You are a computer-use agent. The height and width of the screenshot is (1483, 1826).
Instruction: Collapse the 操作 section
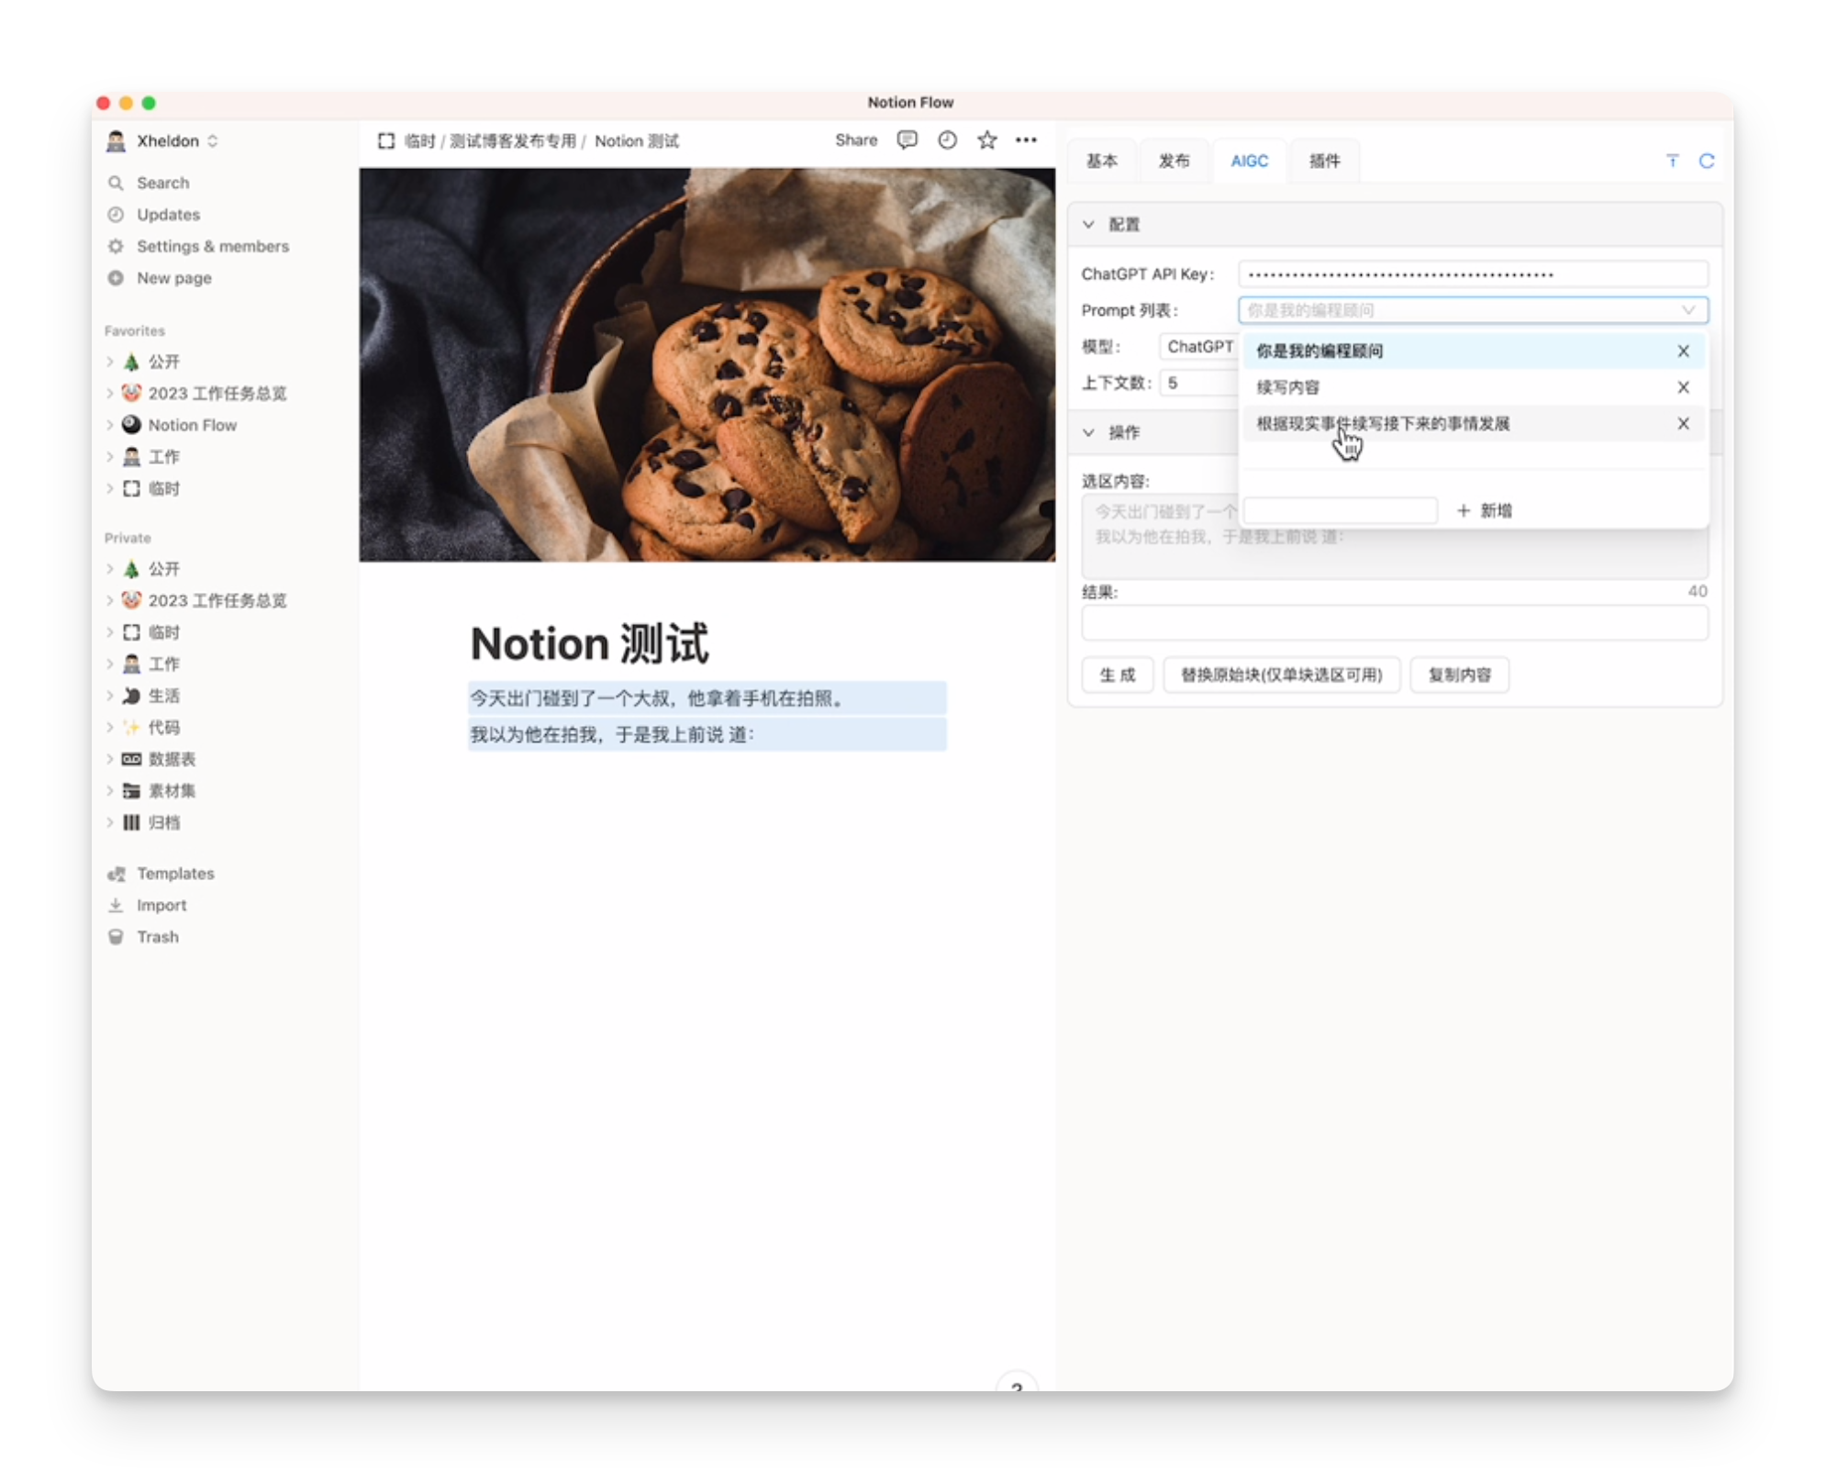(1089, 432)
